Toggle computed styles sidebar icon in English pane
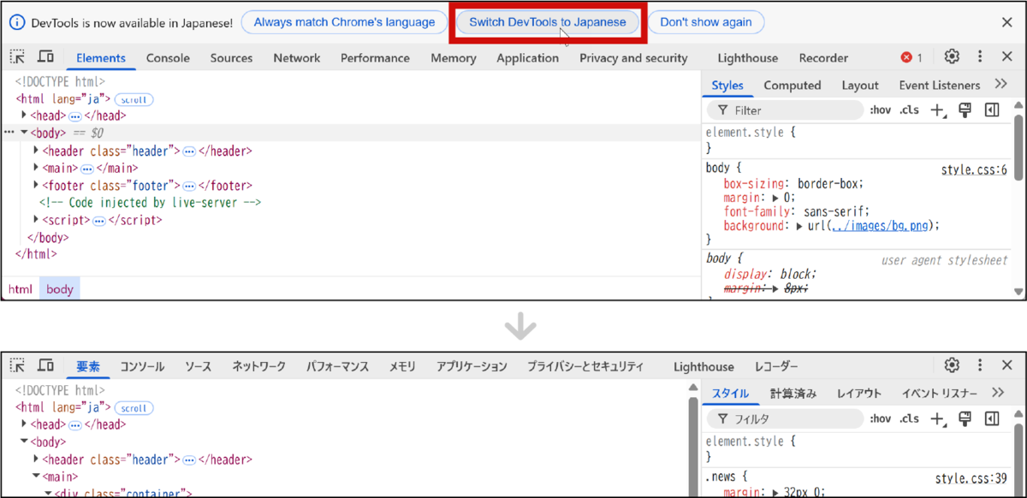This screenshot has width=1027, height=498. pyautogui.click(x=992, y=110)
